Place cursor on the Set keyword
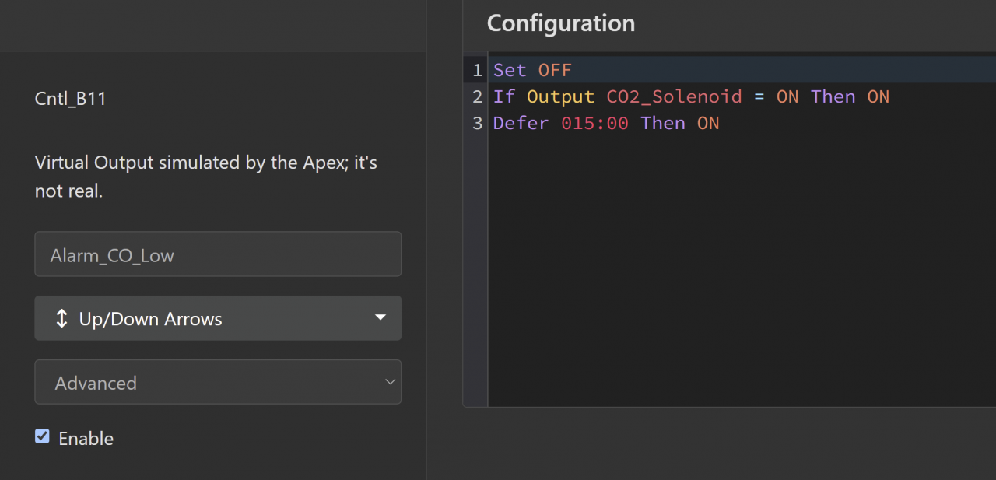The height and width of the screenshot is (480, 996). pos(510,70)
